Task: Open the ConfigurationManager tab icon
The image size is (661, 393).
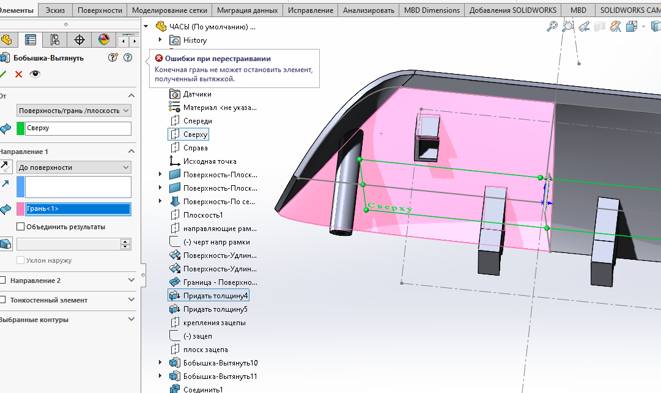Action: tap(55, 40)
